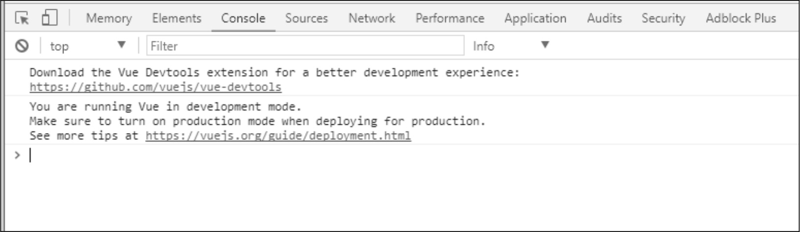Open the Adblock Plus tab
Viewport: 800px width, 232px height.
coord(741,18)
